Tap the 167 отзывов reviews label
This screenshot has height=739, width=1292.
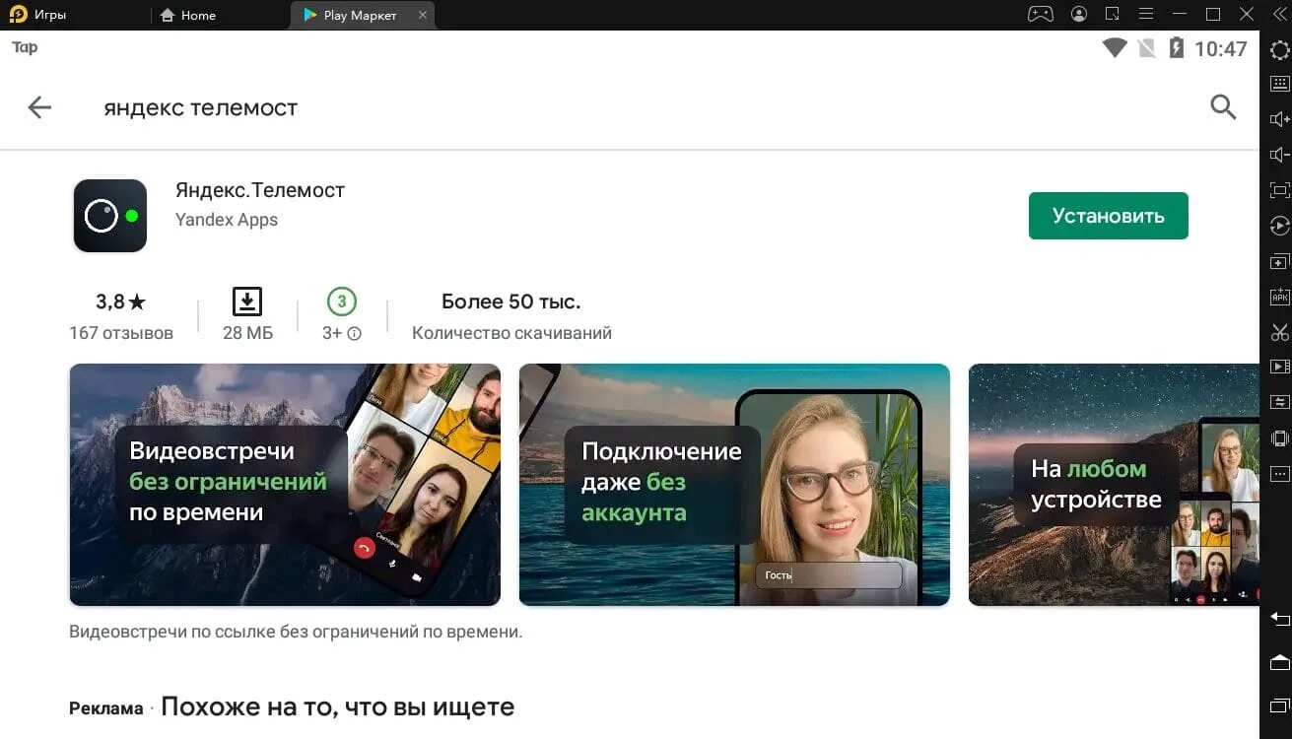pyautogui.click(x=121, y=333)
